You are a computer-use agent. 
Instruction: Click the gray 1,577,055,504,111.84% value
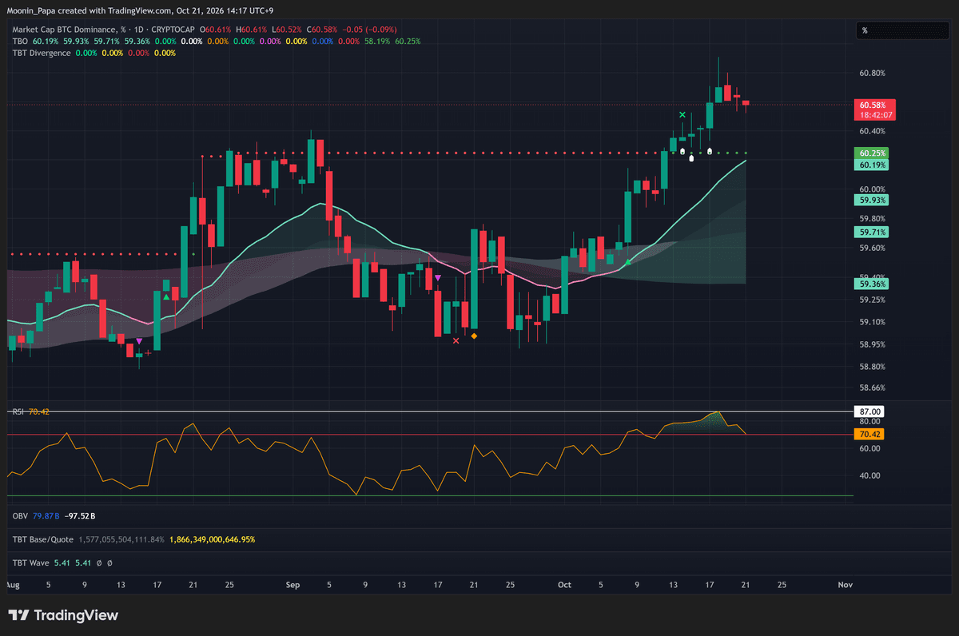pyautogui.click(x=121, y=539)
